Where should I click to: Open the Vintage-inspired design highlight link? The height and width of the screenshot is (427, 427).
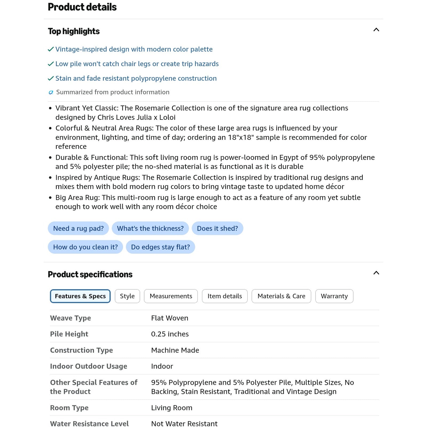[134, 49]
